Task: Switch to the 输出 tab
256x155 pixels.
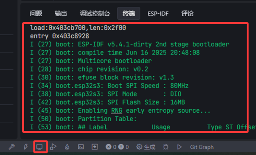Action: pyautogui.click(x=61, y=13)
